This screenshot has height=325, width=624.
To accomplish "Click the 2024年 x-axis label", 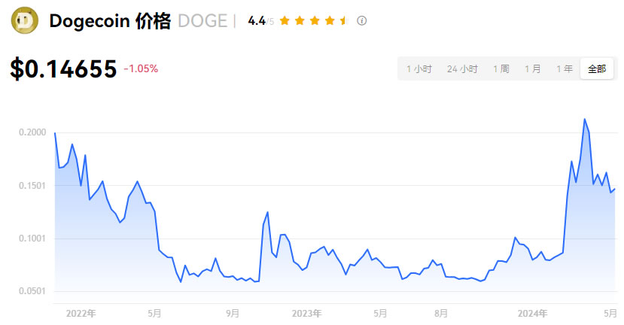I will pyautogui.click(x=532, y=314).
